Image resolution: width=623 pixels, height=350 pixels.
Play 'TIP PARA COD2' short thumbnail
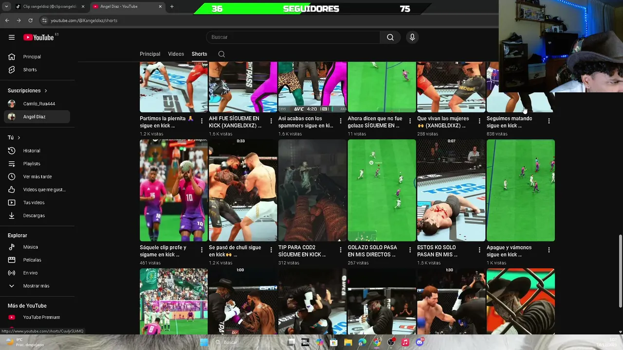[312, 190]
